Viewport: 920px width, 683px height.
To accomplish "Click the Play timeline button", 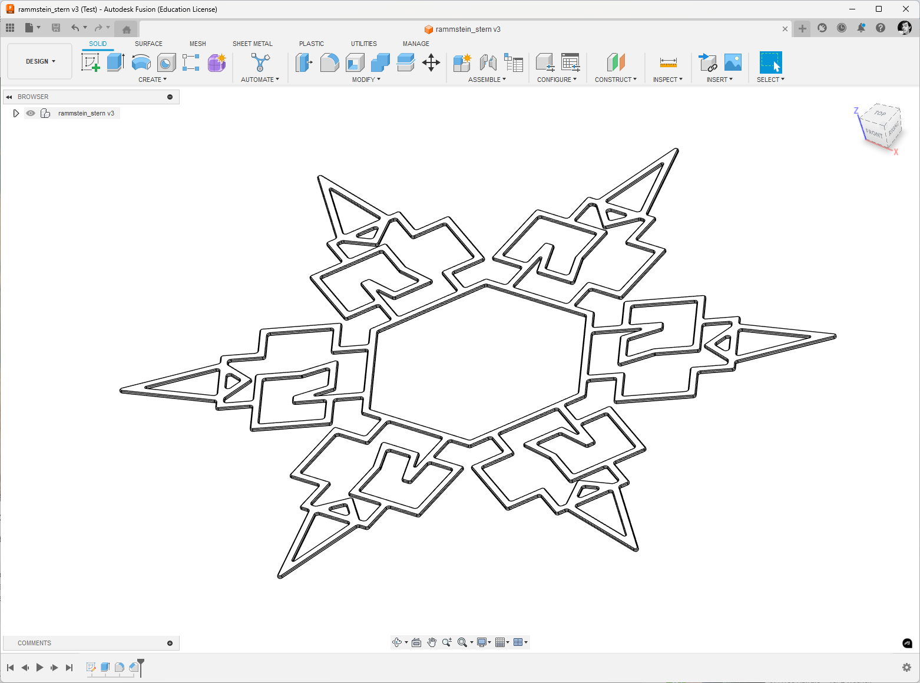I will (39, 668).
